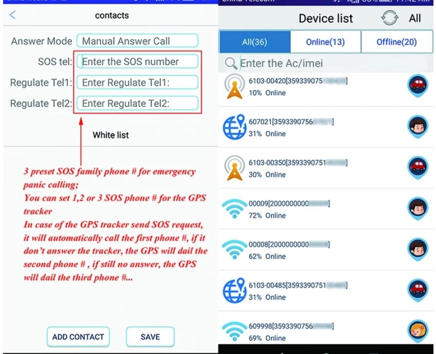Tap the beacon icon for device 6103-00420
This screenshot has height=354, width=436.
pyautogui.click(x=234, y=87)
